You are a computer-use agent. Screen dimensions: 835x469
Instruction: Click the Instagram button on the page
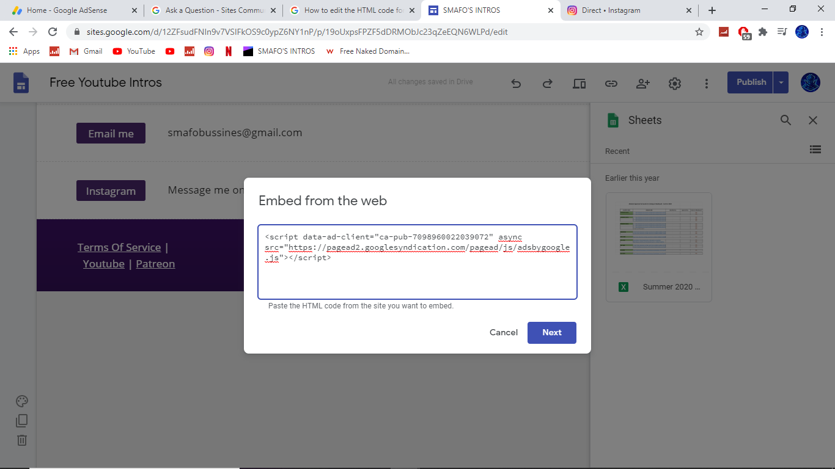pos(111,191)
